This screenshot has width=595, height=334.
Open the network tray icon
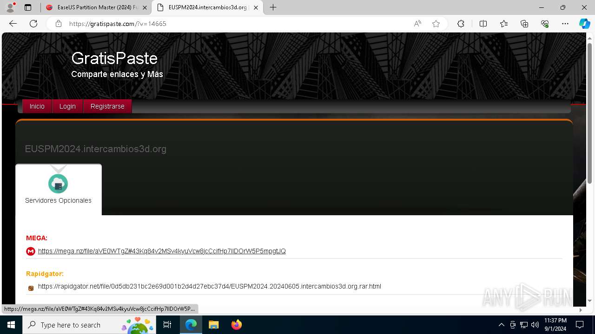click(x=524, y=325)
